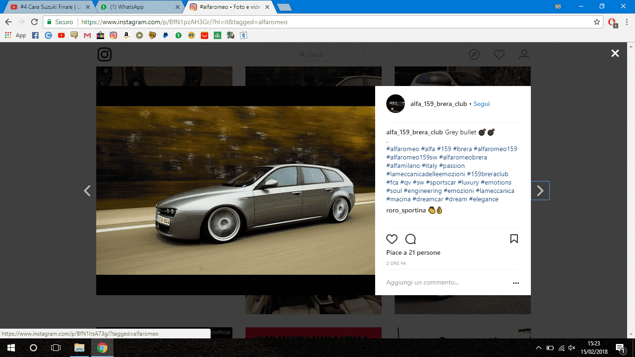Screen dimensions: 635x357
Task: Go to the next post with right arrow
Action: coord(540,191)
